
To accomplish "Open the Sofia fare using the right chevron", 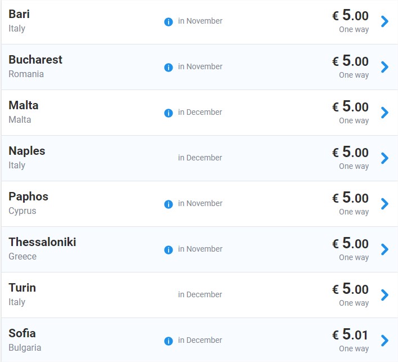I will pos(385,341).
